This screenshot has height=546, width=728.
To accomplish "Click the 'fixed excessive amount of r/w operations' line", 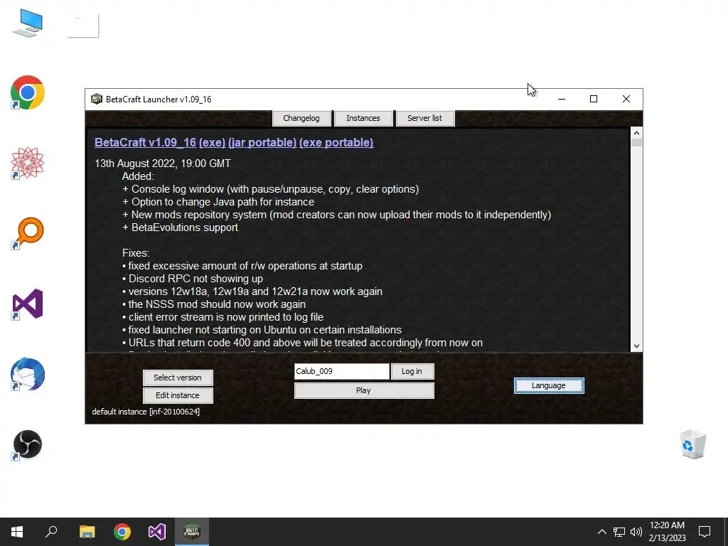I will (242, 266).
